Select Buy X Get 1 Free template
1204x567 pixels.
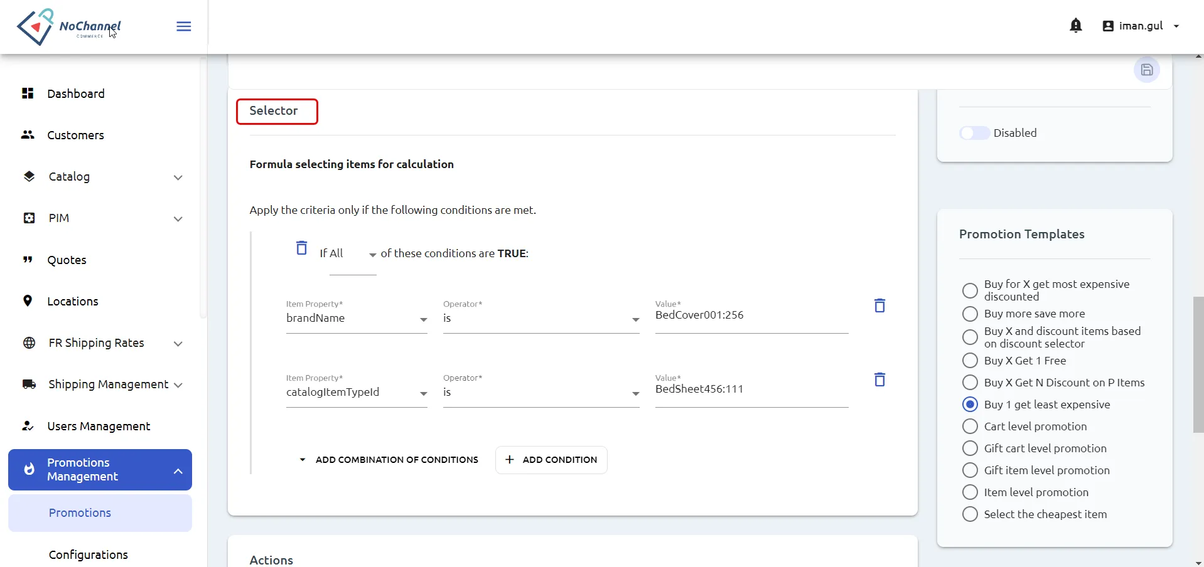click(x=970, y=361)
